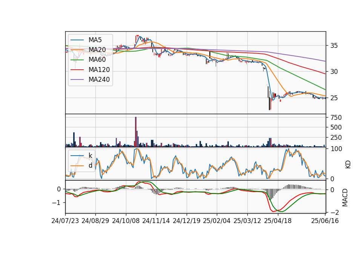362x260 pixels.
Task: Click the 25/03/12 date label
Action: click(247, 221)
